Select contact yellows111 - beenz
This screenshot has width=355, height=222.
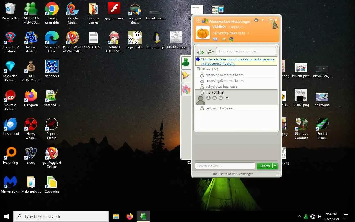coord(219,108)
